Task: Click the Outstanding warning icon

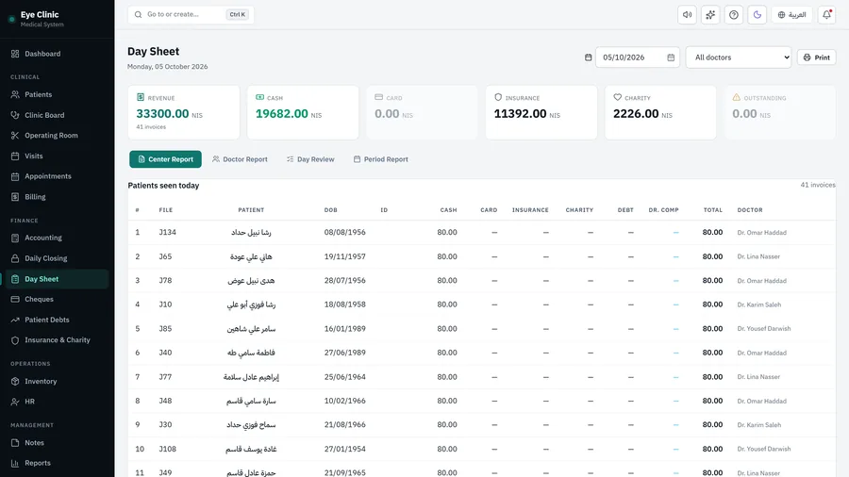Action: (x=737, y=97)
